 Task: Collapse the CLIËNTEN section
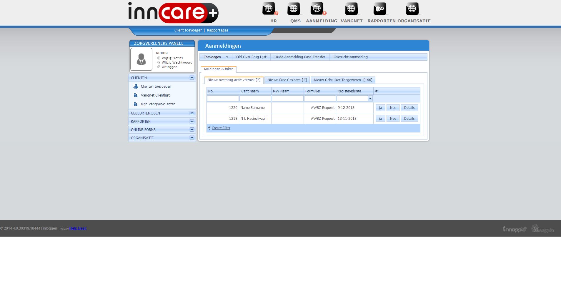[x=192, y=78]
